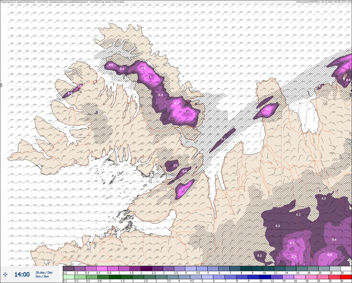Click the '0.1' label in the bottom legend row
The image size is (352, 283).
pos(65,281)
